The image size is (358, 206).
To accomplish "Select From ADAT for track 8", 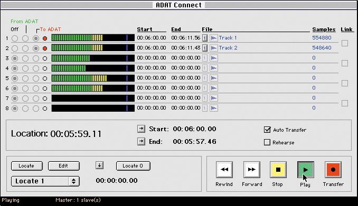I will tap(25, 109).
